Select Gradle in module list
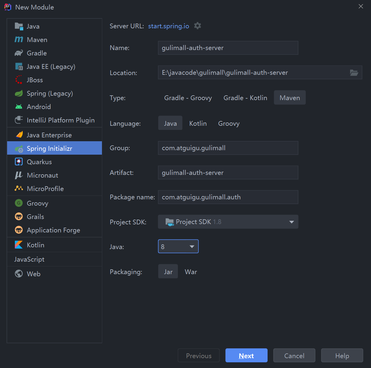The width and height of the screenshot is (371, 368). (55, 53)
